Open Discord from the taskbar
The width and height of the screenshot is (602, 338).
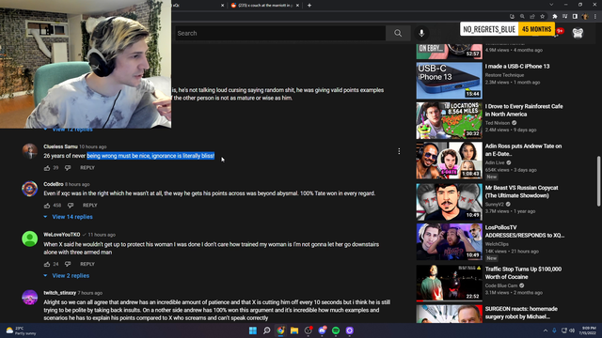[x=322, y=330]
